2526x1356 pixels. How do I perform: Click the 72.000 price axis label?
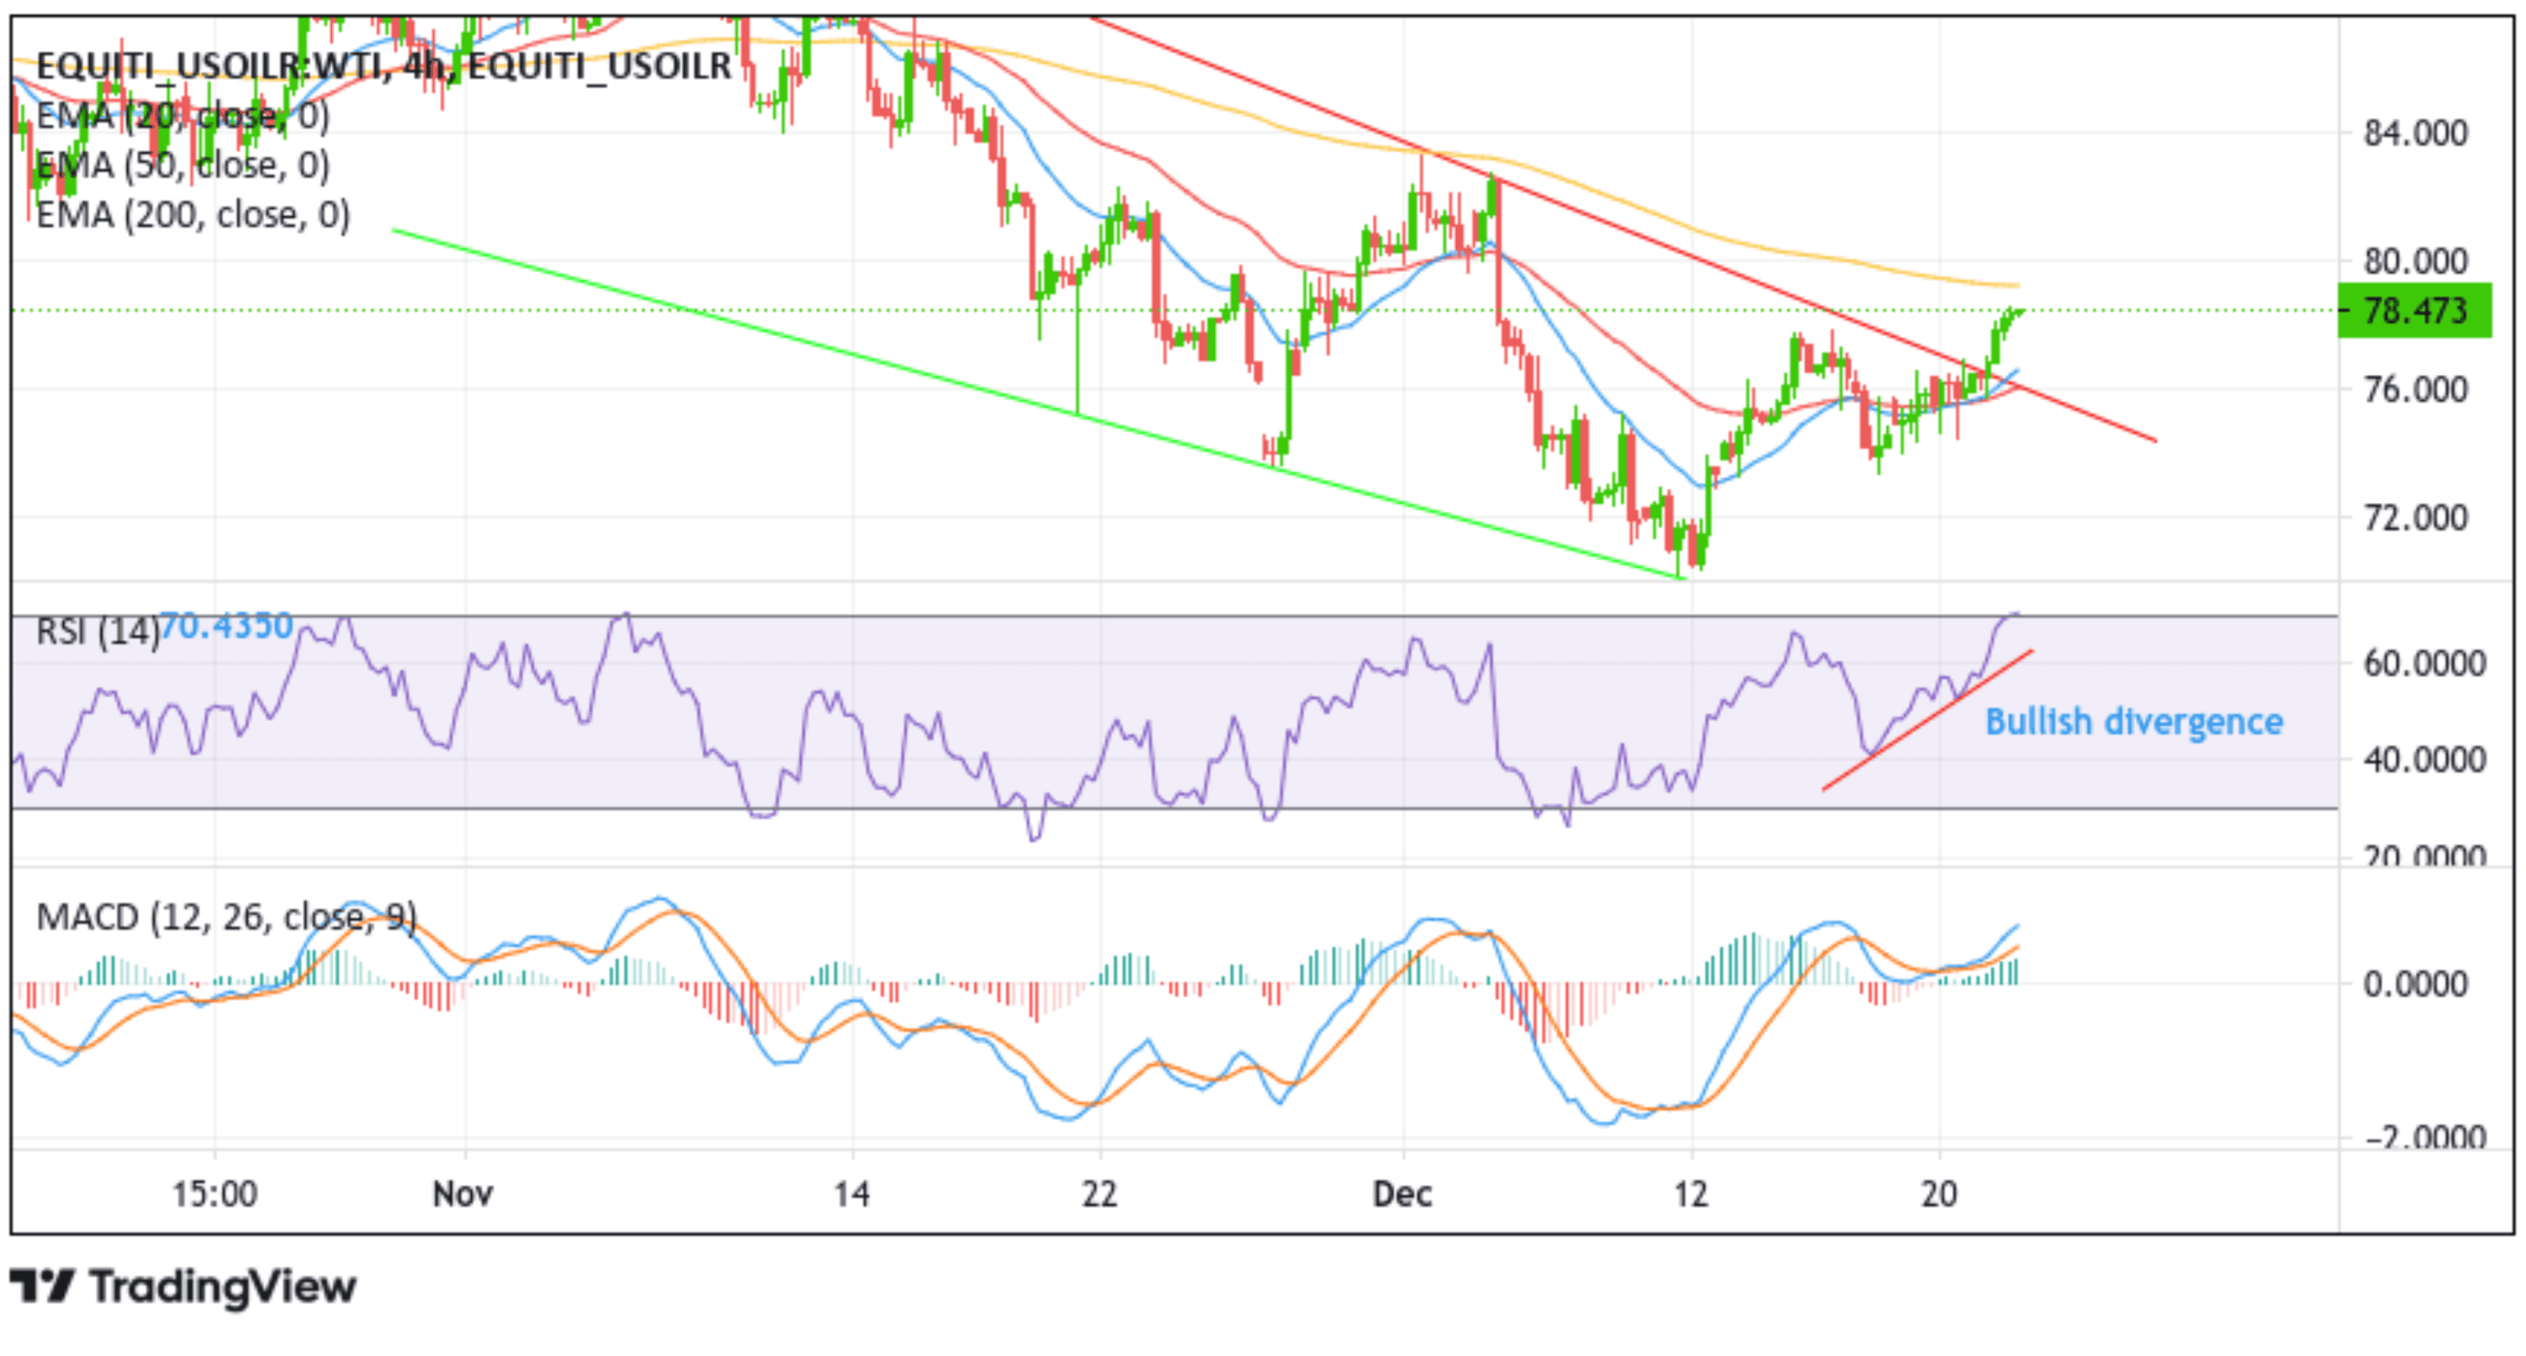point(2415,518)
